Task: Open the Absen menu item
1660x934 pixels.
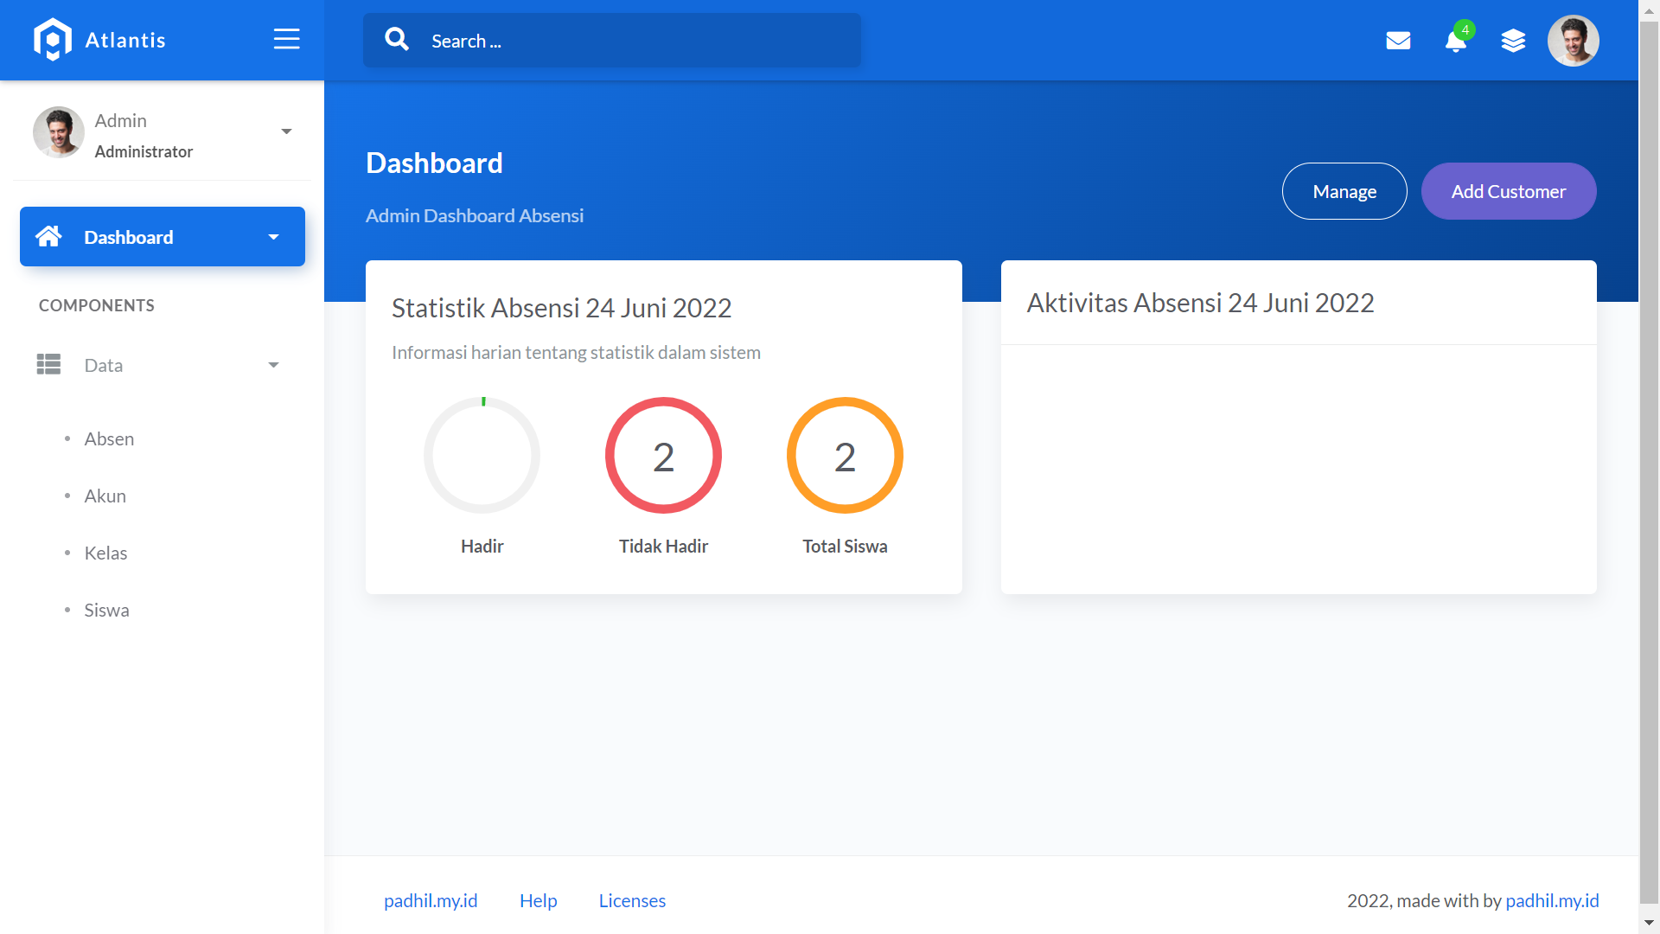Action: click(x=109, y=439)
